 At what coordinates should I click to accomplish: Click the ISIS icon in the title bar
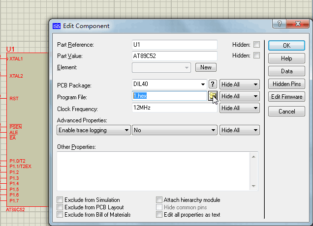[57, 26]
